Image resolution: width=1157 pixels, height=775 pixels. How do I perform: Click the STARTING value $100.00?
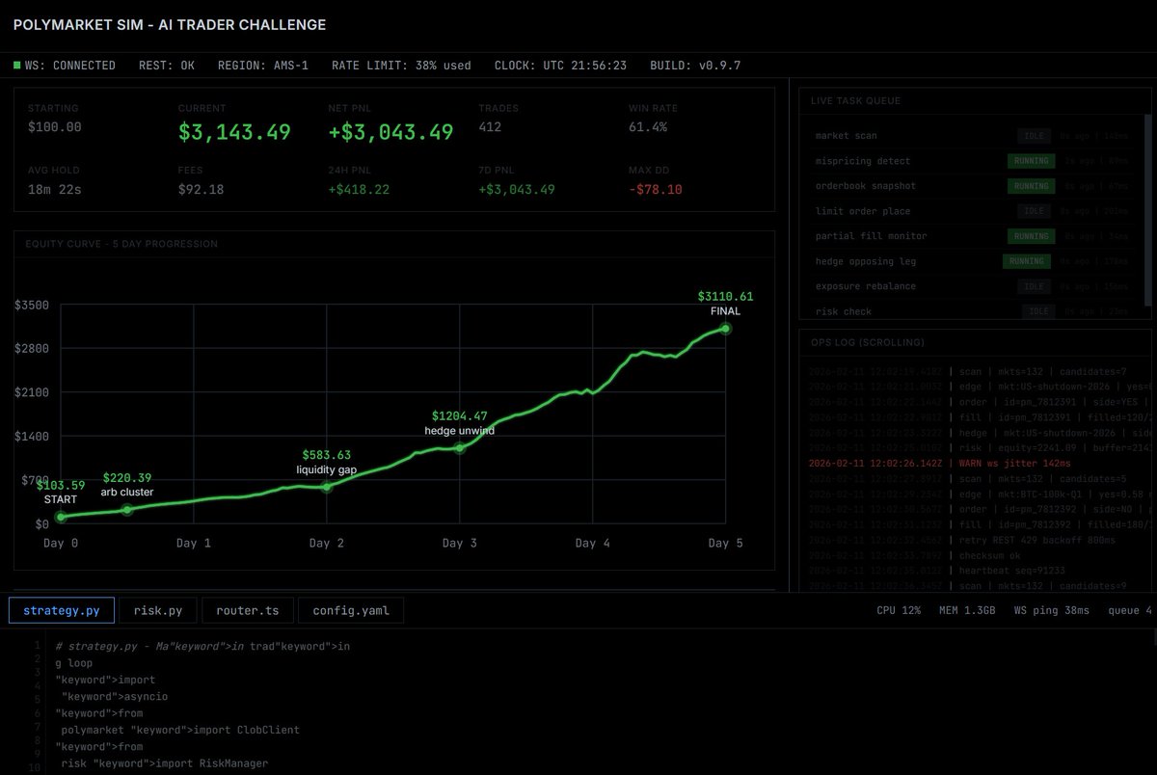[x=55, y=126]
